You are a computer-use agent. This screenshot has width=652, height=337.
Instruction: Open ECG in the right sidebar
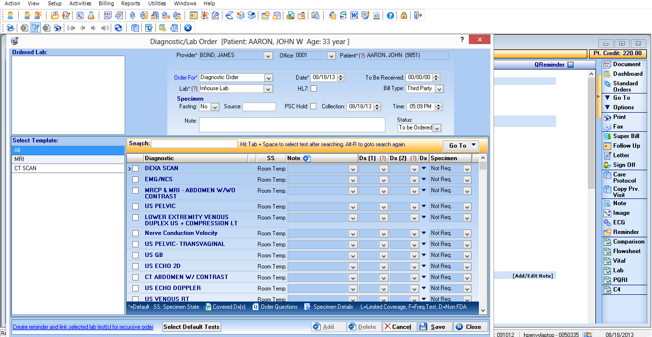(618, 222)
